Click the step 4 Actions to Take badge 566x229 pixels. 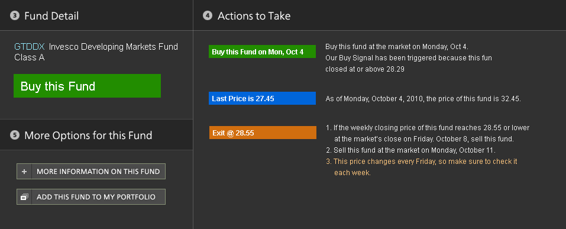[208, 16]
